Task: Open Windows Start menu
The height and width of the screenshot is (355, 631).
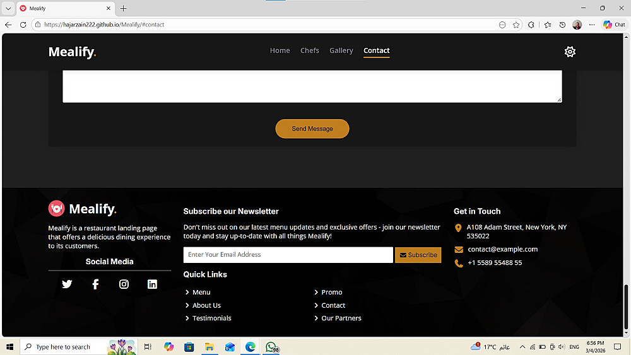Action: pos(9,347)
